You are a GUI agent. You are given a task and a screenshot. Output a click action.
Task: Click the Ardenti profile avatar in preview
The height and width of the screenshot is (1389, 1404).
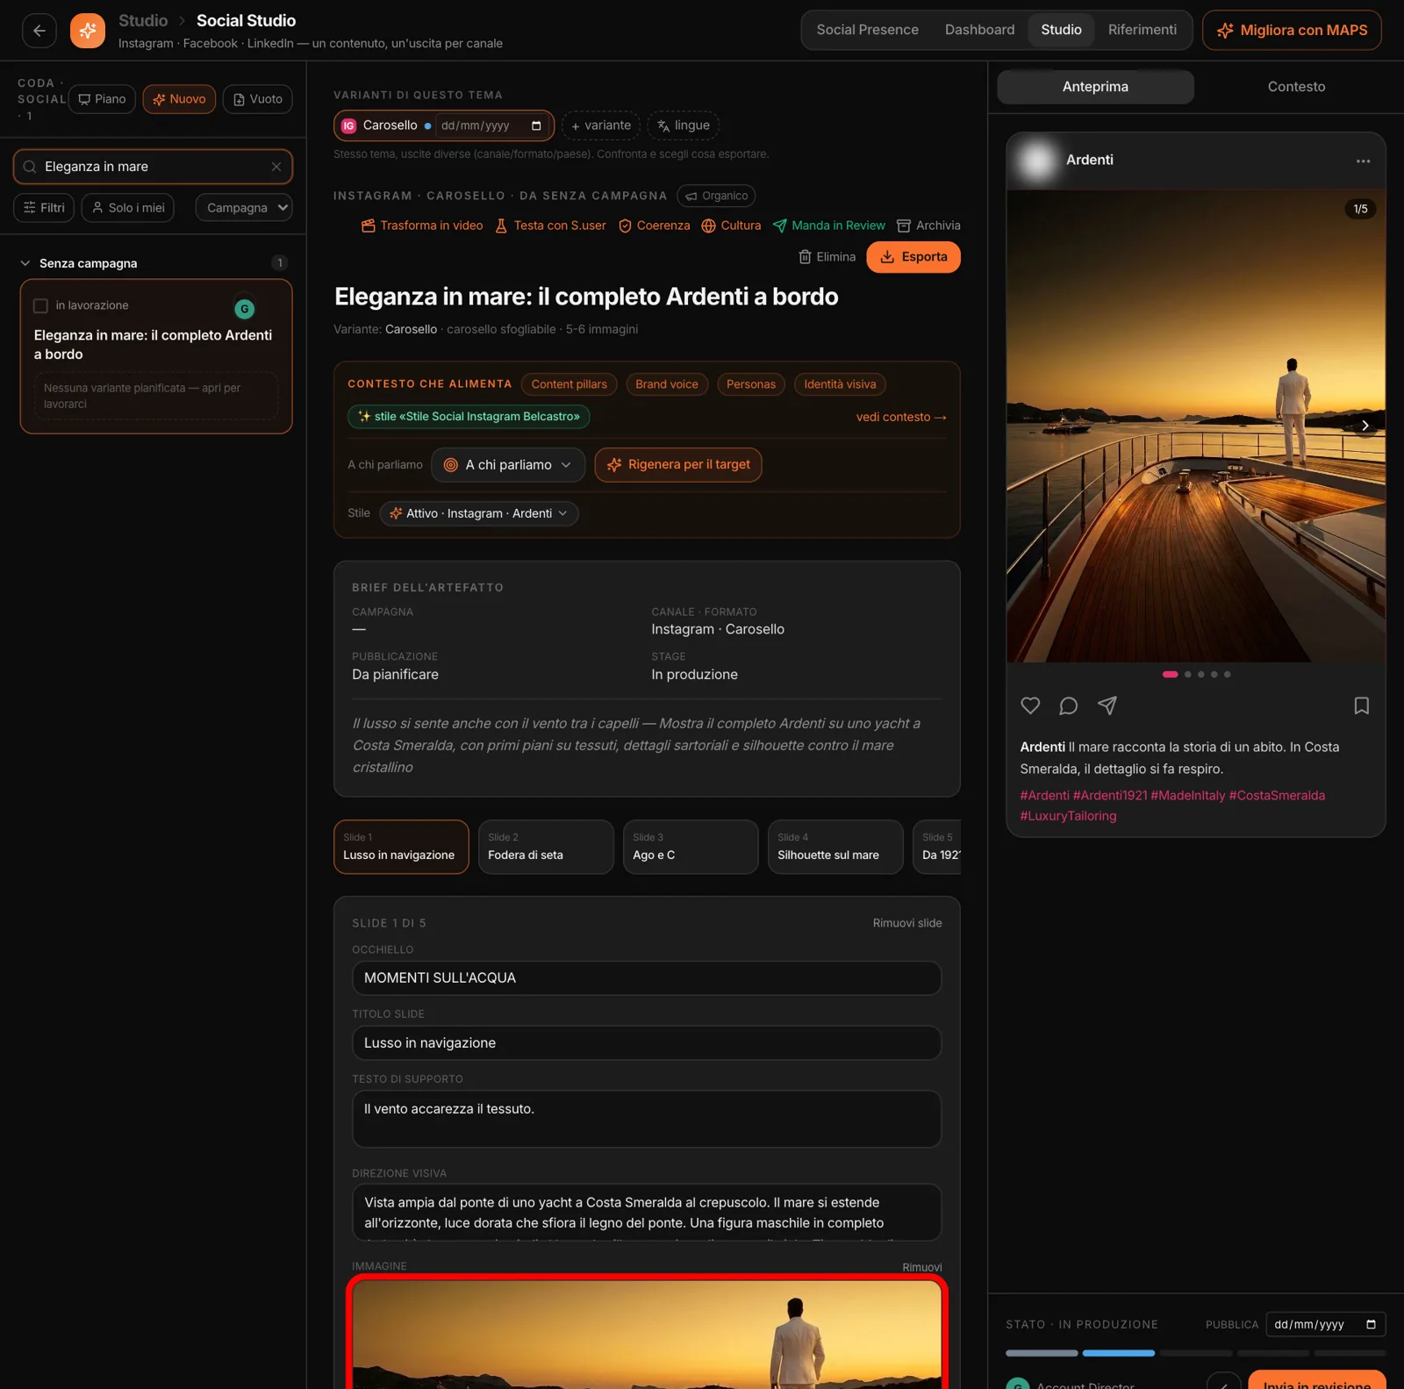tap(1037, 161)
